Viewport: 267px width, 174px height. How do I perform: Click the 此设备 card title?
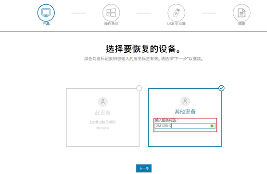point(102,113)
